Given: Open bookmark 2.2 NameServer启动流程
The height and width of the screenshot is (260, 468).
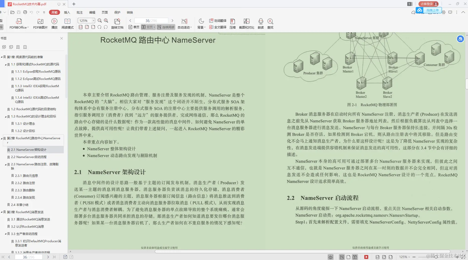Looking at the screenshot, I should tap(29, 157).
